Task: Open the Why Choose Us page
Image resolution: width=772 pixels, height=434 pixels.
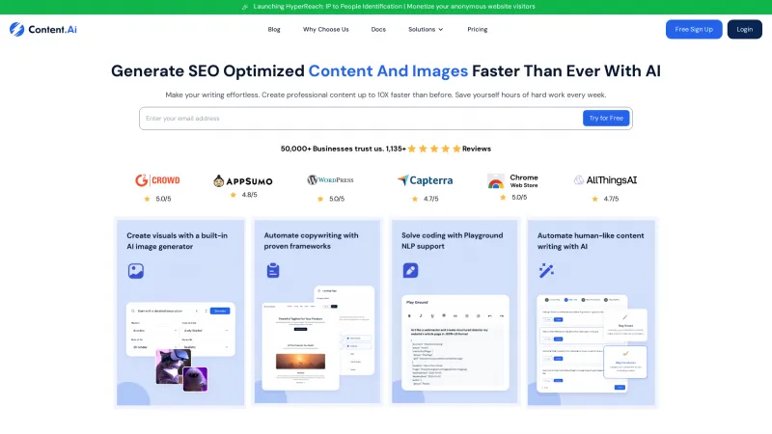Action: [x=326, y=29]
